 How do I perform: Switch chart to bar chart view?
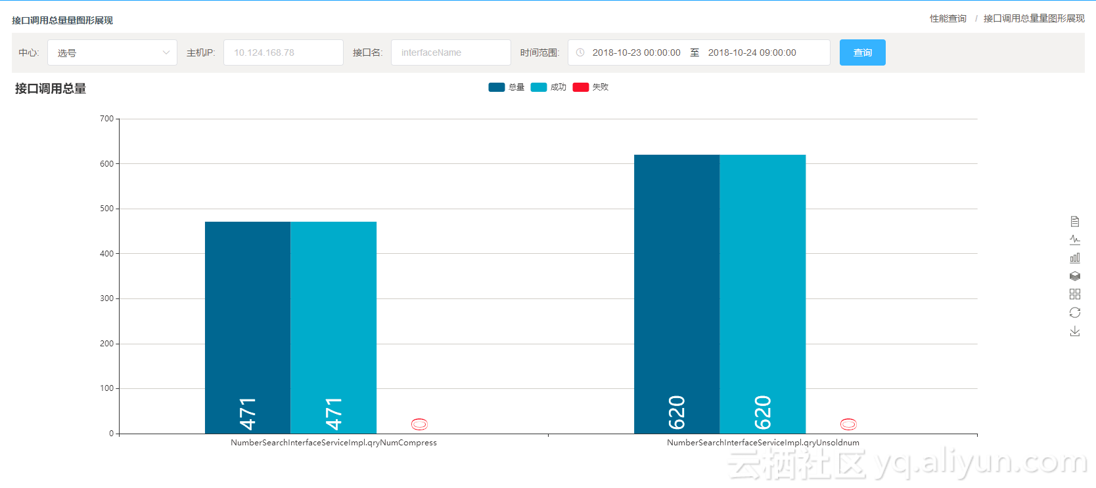tap(1075, 258)
